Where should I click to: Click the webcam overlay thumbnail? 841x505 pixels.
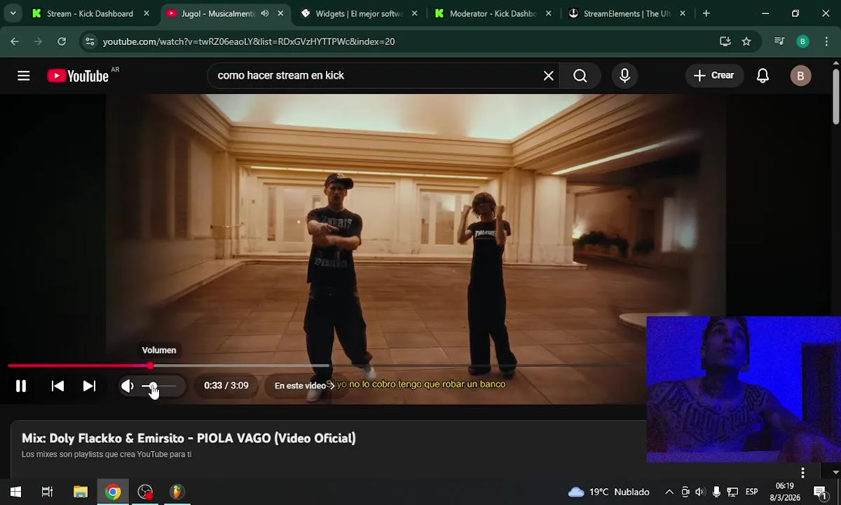pos(744,389)
